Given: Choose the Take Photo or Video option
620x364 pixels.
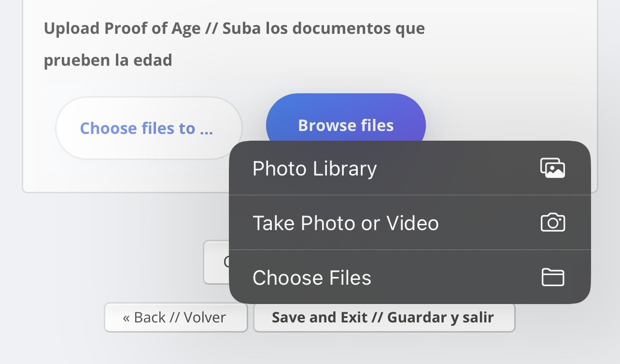Looking at the screenshot, I should point(409,222).
